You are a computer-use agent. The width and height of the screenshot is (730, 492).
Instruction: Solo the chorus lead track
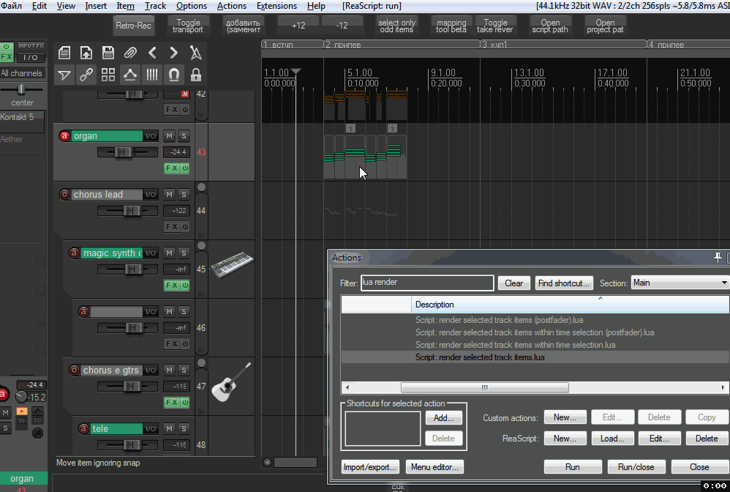184,195
